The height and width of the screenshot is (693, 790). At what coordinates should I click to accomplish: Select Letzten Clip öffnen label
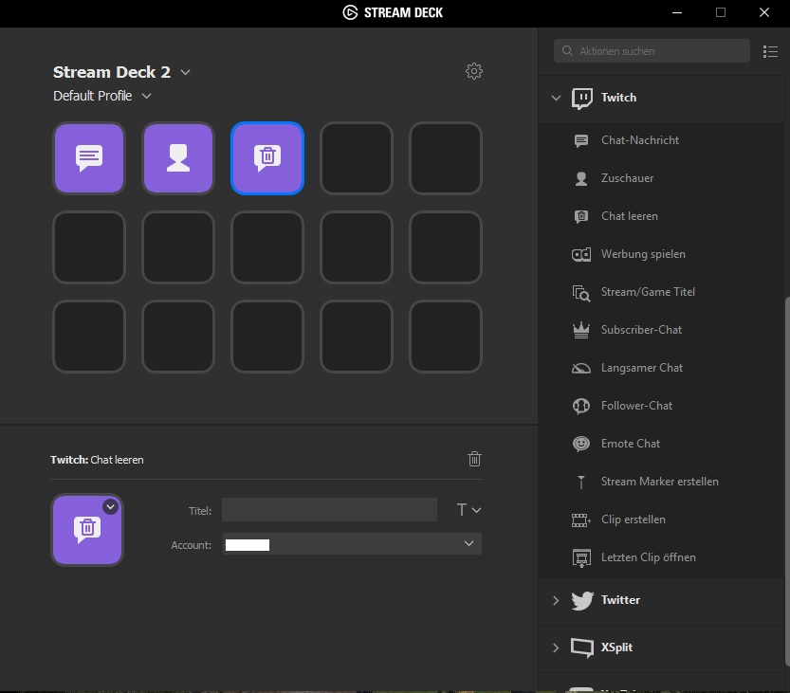[x=649, y=557]
